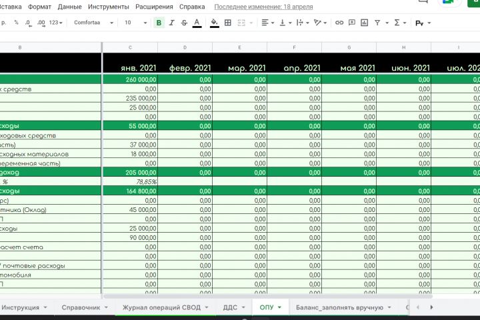Click the horizontal scrollbar

(268, 297)
